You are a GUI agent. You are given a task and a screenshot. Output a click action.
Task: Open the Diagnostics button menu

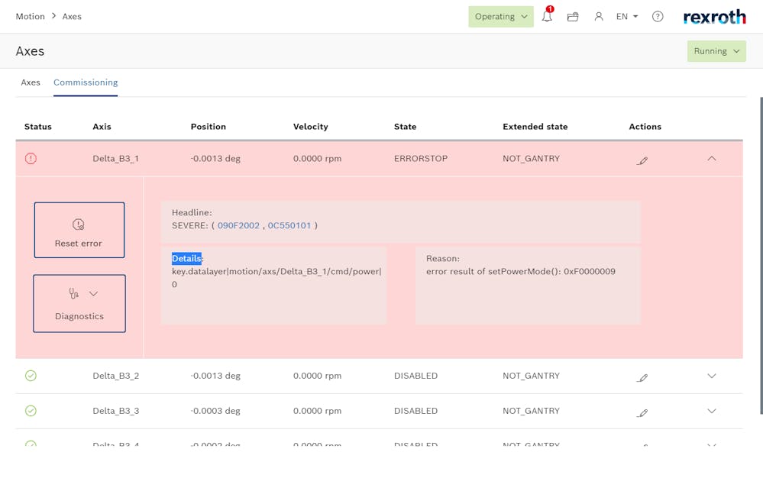coord(79,303)
